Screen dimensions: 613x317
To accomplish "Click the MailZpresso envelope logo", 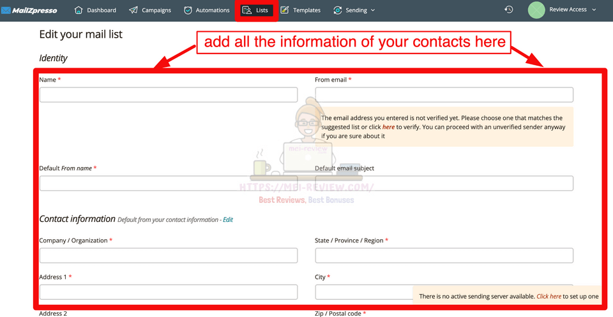I will pos(6,10).
